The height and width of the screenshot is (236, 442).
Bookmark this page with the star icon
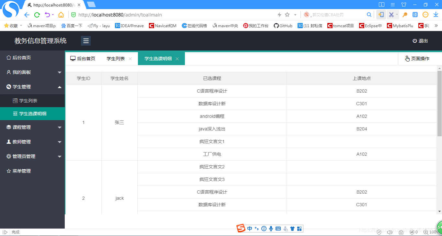[x=287, y=15]
